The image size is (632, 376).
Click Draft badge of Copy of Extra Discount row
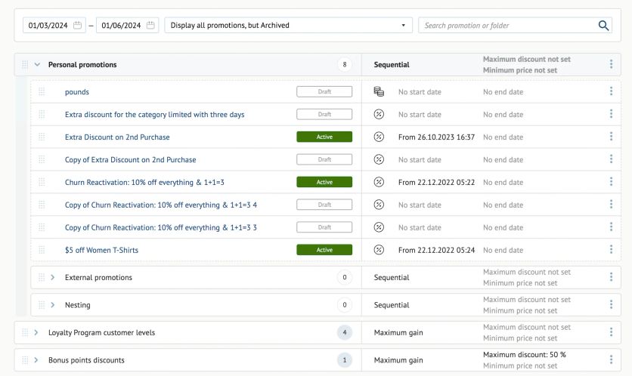[324, 159]
